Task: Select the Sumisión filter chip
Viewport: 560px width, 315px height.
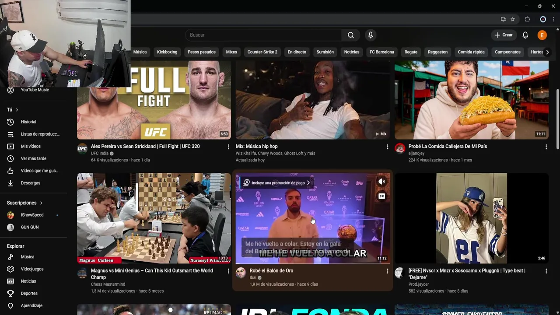Action: 325,52
